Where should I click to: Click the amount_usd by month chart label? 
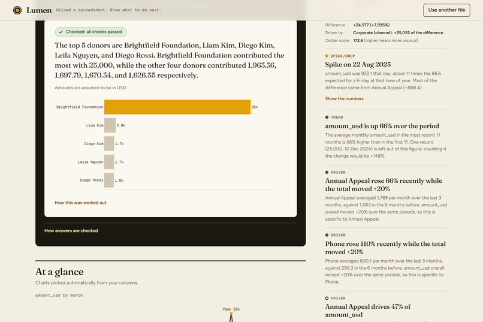click(x=59, y=295)
